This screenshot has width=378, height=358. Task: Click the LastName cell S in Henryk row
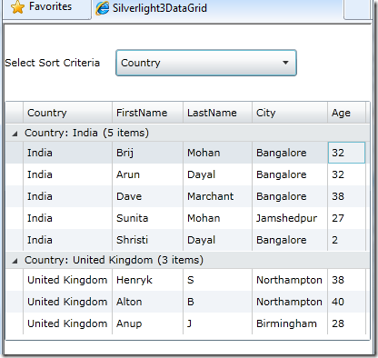(x=217, y=280)
